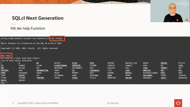Click the PASSWORD help topic

click(23, 73)
